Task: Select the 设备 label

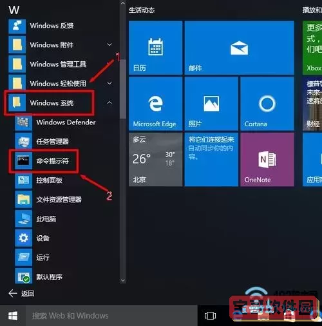Action: point(43,238)
